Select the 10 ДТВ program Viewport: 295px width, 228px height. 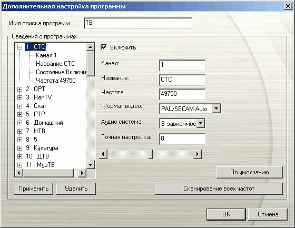(x=37, y=156)
